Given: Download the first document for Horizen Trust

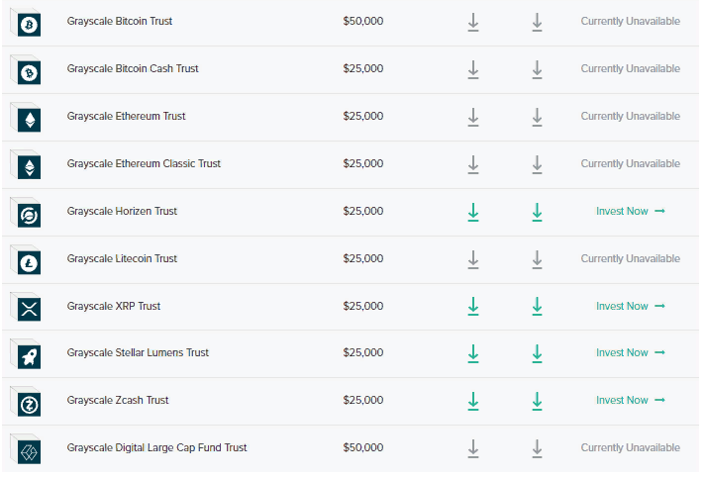Looking at the screenshot, I should pos(473,212).
